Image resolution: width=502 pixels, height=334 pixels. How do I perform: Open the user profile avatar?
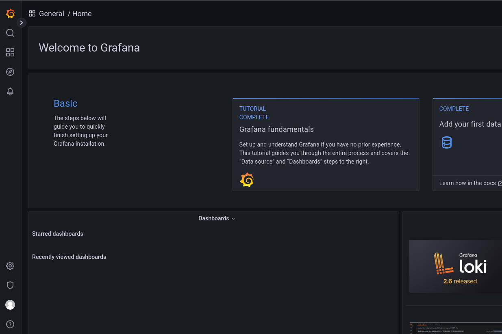click(10, 305)
